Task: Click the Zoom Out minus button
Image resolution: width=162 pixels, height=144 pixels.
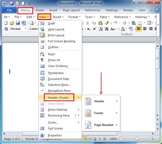Action: (121, 139)
